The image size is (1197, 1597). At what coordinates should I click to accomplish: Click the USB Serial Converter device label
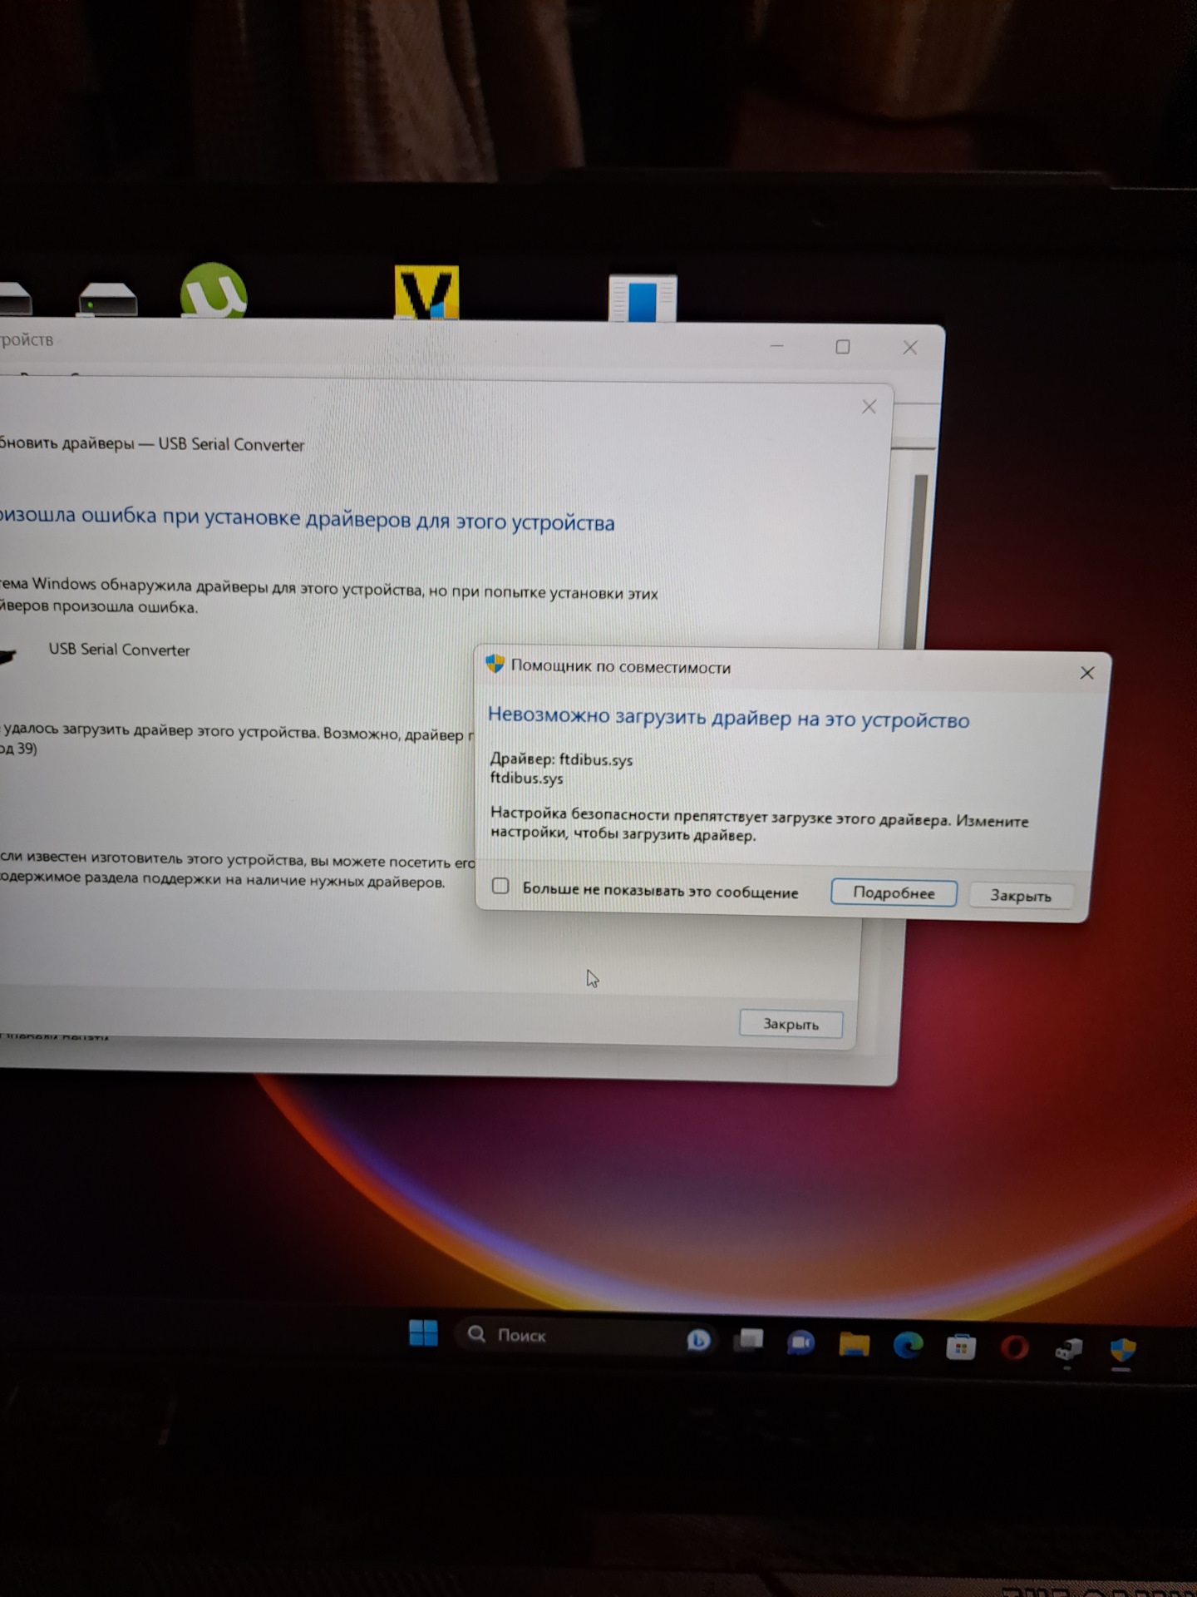tap(119, 650)
